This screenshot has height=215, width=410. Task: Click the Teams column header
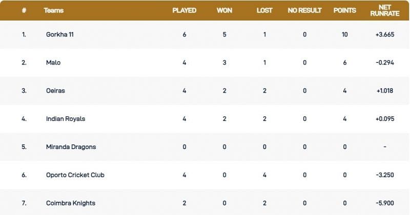point(54,10)
